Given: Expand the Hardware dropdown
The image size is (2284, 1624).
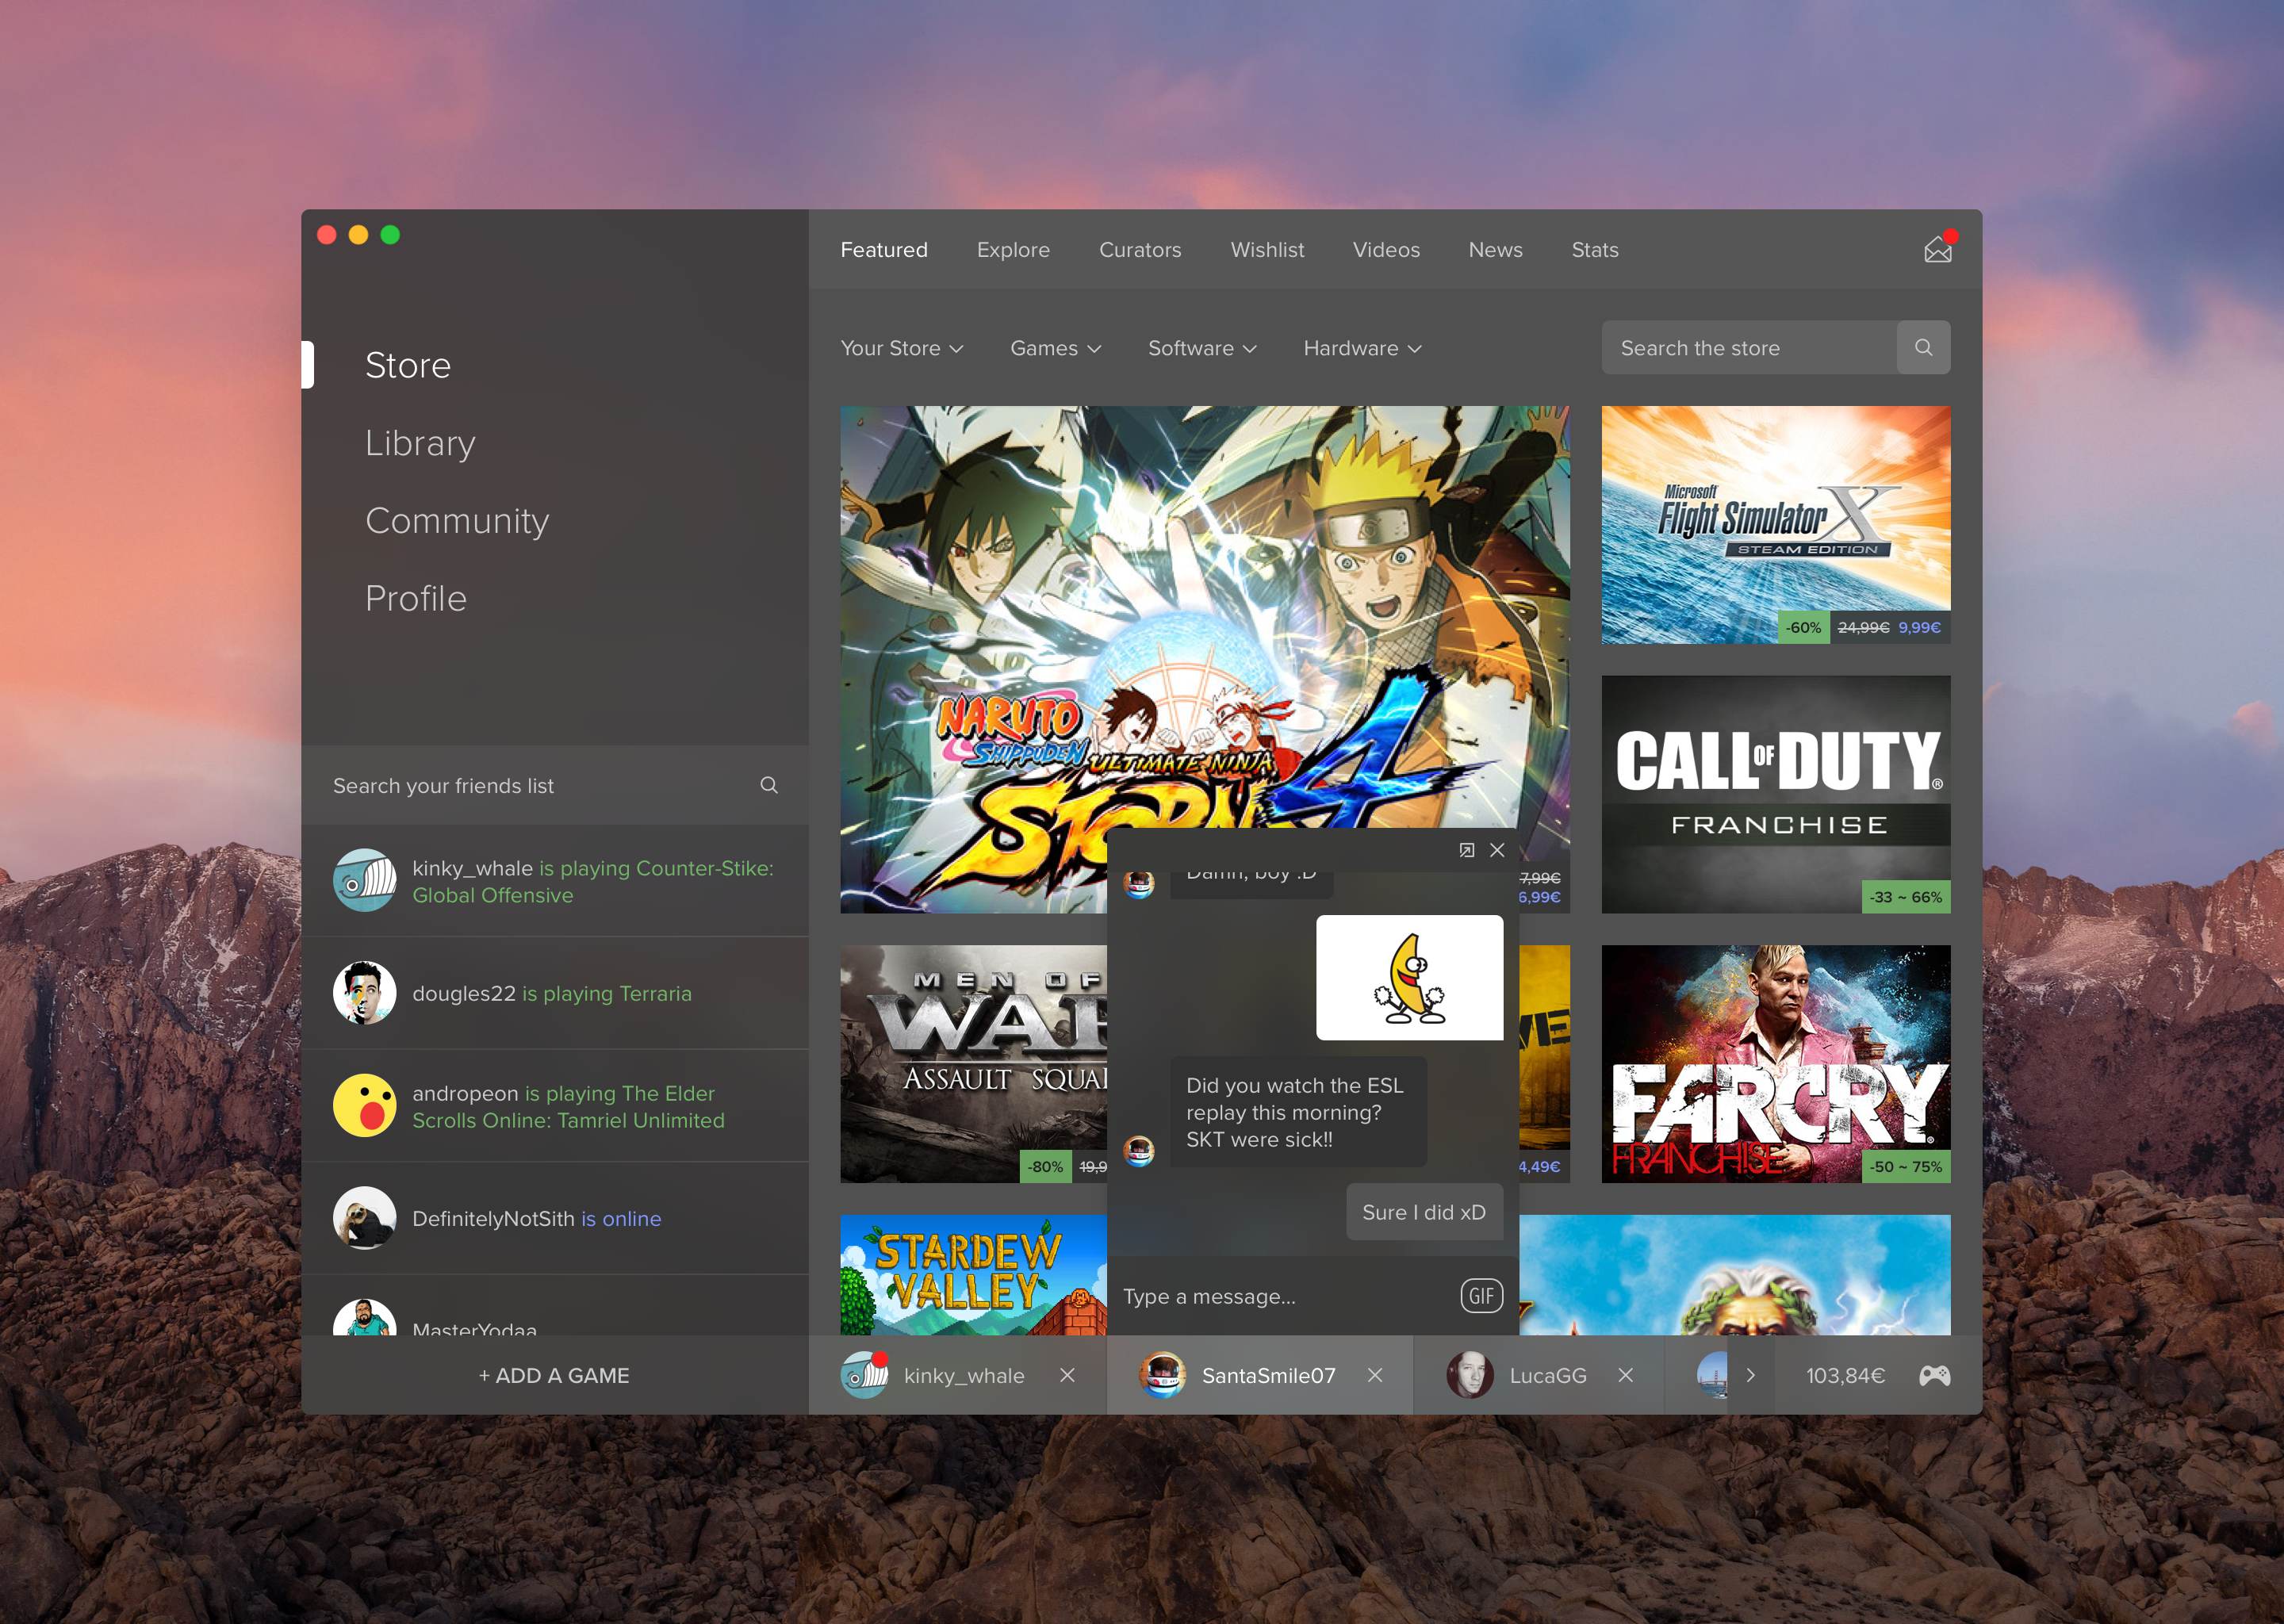Looking at the screenshot, I should 1362,348.
